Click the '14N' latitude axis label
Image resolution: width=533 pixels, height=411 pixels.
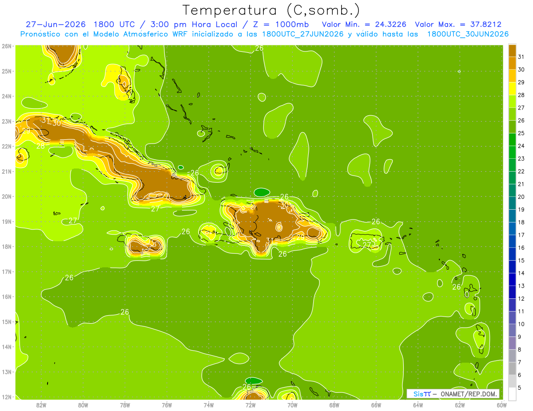(7, 347)
